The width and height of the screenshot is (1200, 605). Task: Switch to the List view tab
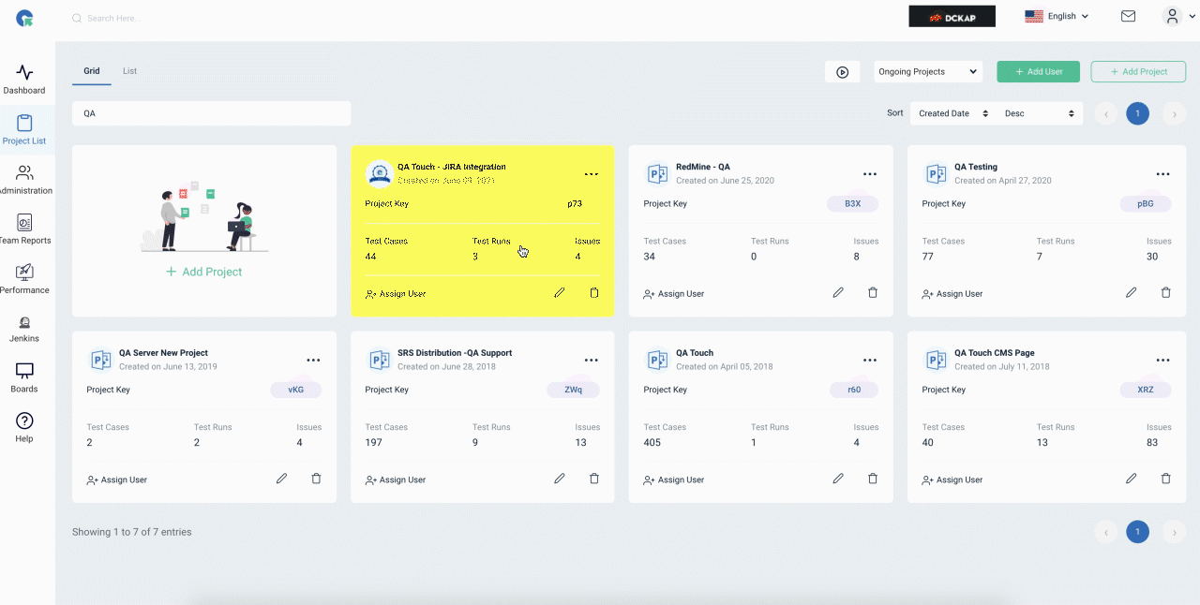[x=129, y=71]
